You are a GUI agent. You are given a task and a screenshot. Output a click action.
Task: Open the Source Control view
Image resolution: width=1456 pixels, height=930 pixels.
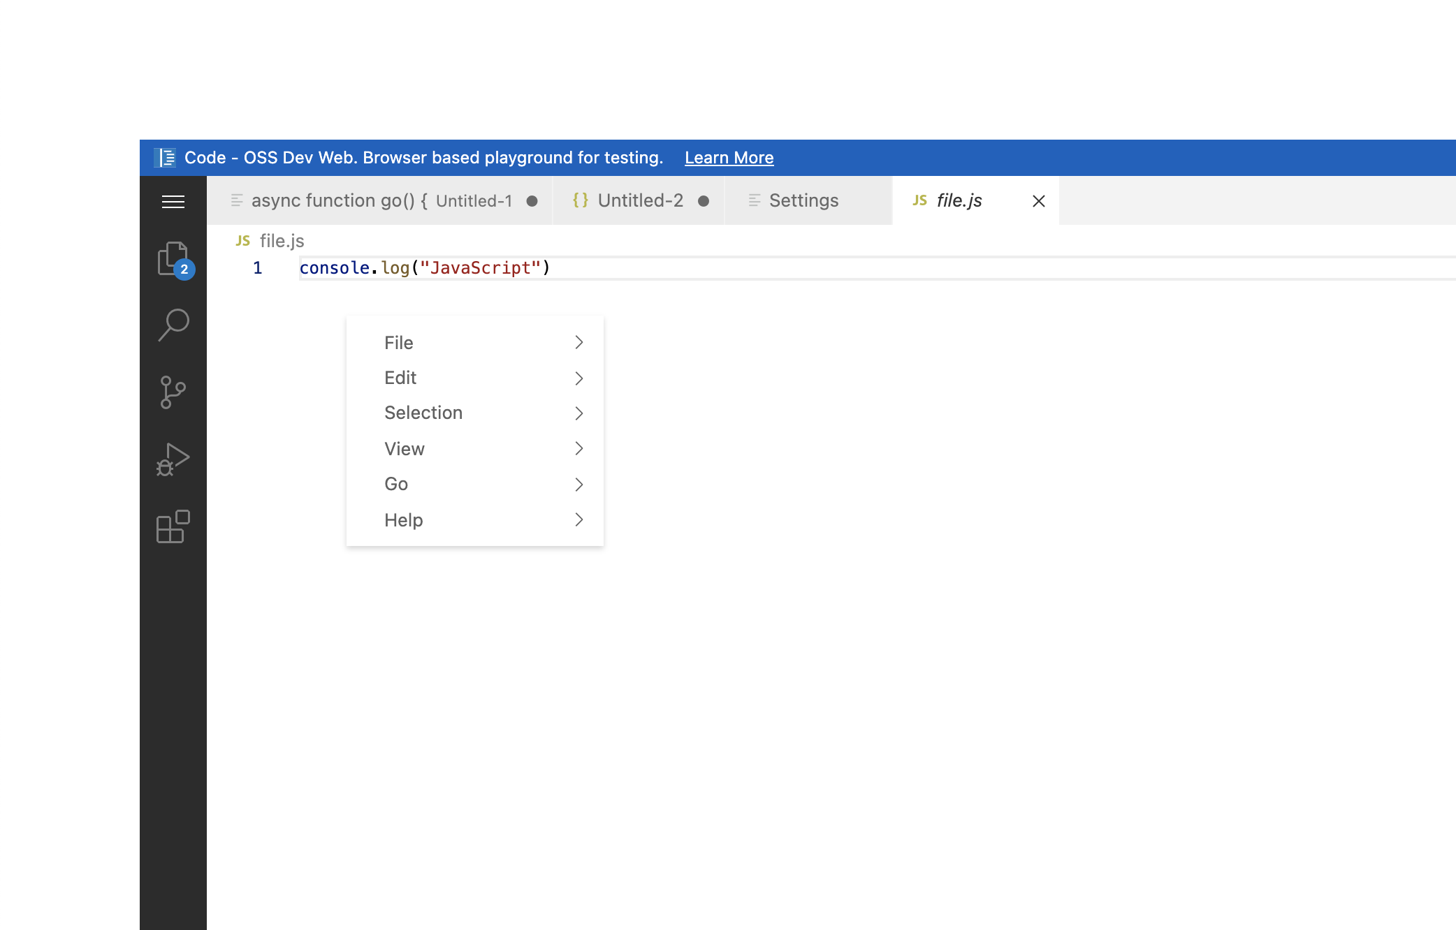coord(173,391)
